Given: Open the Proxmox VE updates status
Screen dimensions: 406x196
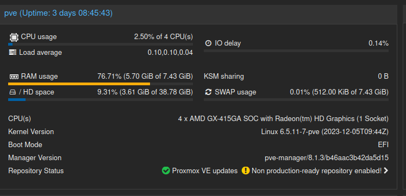Looking at the screenshot, I should coord(205,171).
